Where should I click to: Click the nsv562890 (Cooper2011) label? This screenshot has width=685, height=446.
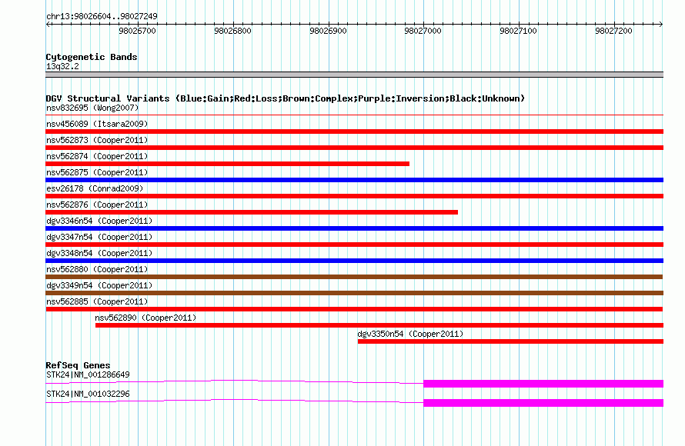point(145,318)
